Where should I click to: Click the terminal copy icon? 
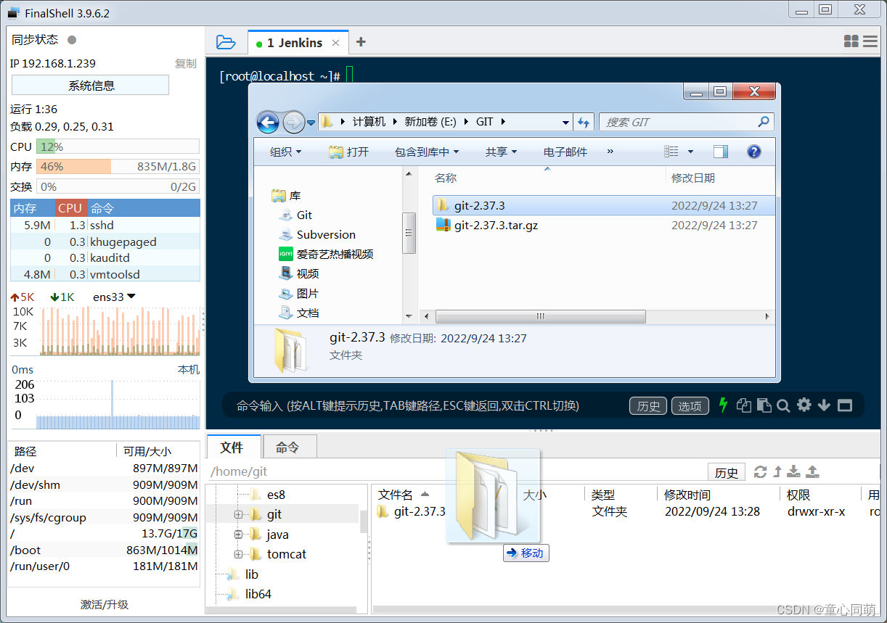pos(743,405)
